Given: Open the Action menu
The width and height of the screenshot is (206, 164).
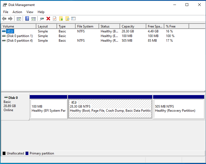Looking at the screenshot, I should [17, 12].
